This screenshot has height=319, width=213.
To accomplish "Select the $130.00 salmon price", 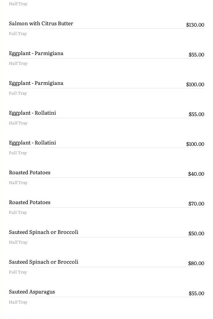I will coord(195,25).
